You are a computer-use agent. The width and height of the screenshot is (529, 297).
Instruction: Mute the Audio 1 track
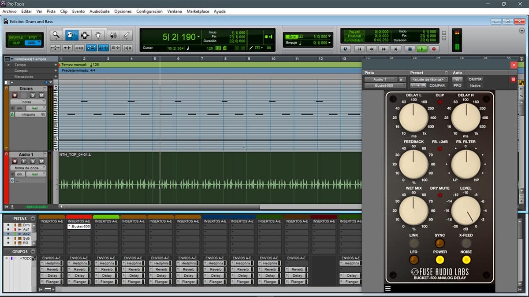[41, 161]
